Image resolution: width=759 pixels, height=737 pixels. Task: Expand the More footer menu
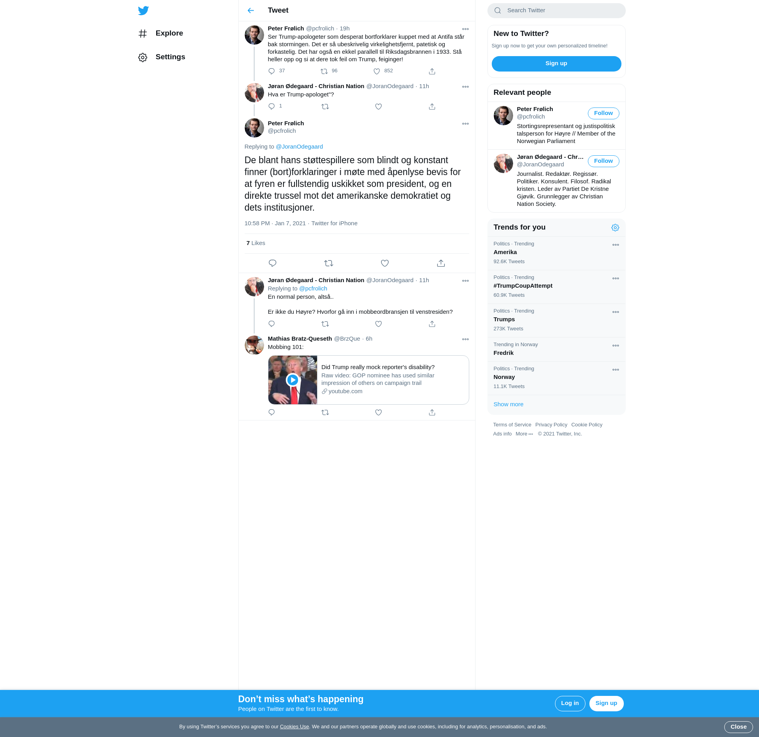click(524, 434)
